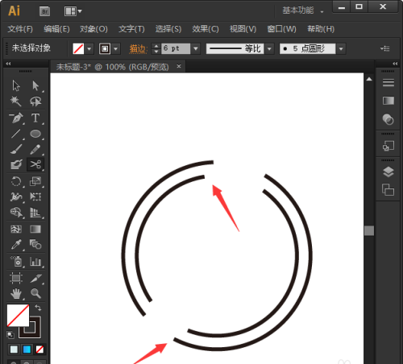Select the Type tool

pyautogui.click(x=35, y=118)
